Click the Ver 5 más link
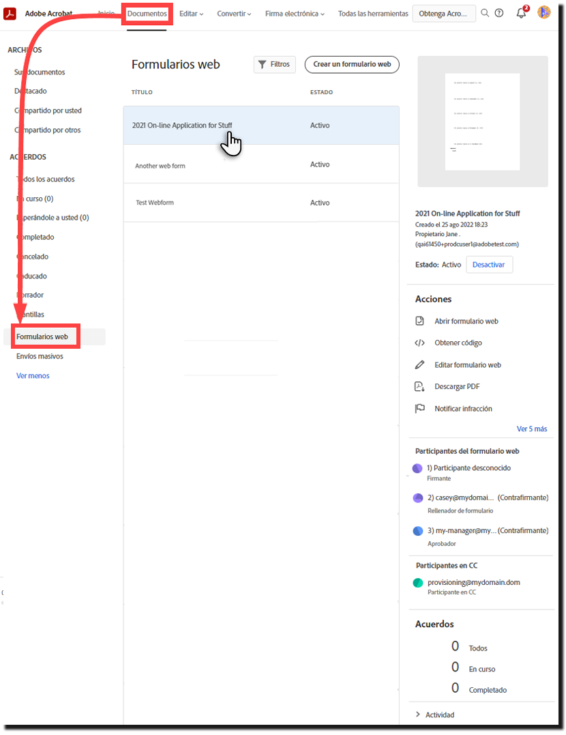The width and height of the screenshot is (566, 735). pos(532,429)
